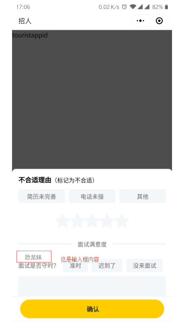Rate with the second star
Image resolution: width=192 pixels, height=324 pixels.
point(77,221)
